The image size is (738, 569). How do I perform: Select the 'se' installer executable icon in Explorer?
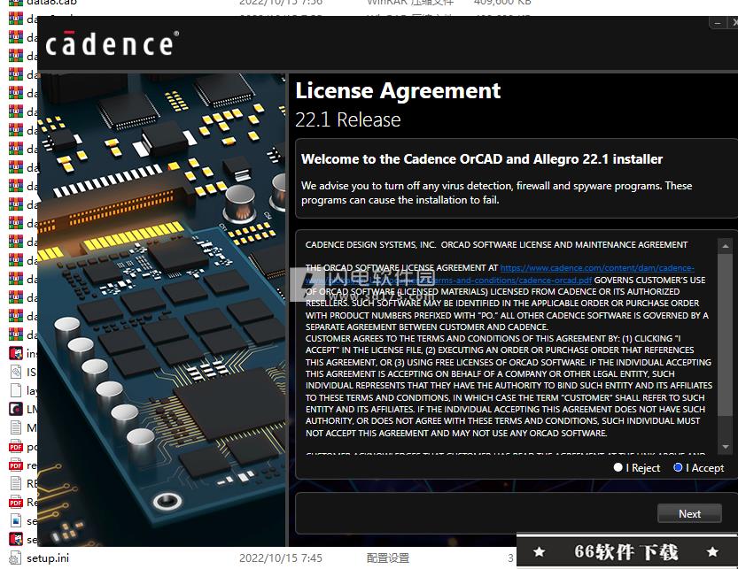coord(16,539)
